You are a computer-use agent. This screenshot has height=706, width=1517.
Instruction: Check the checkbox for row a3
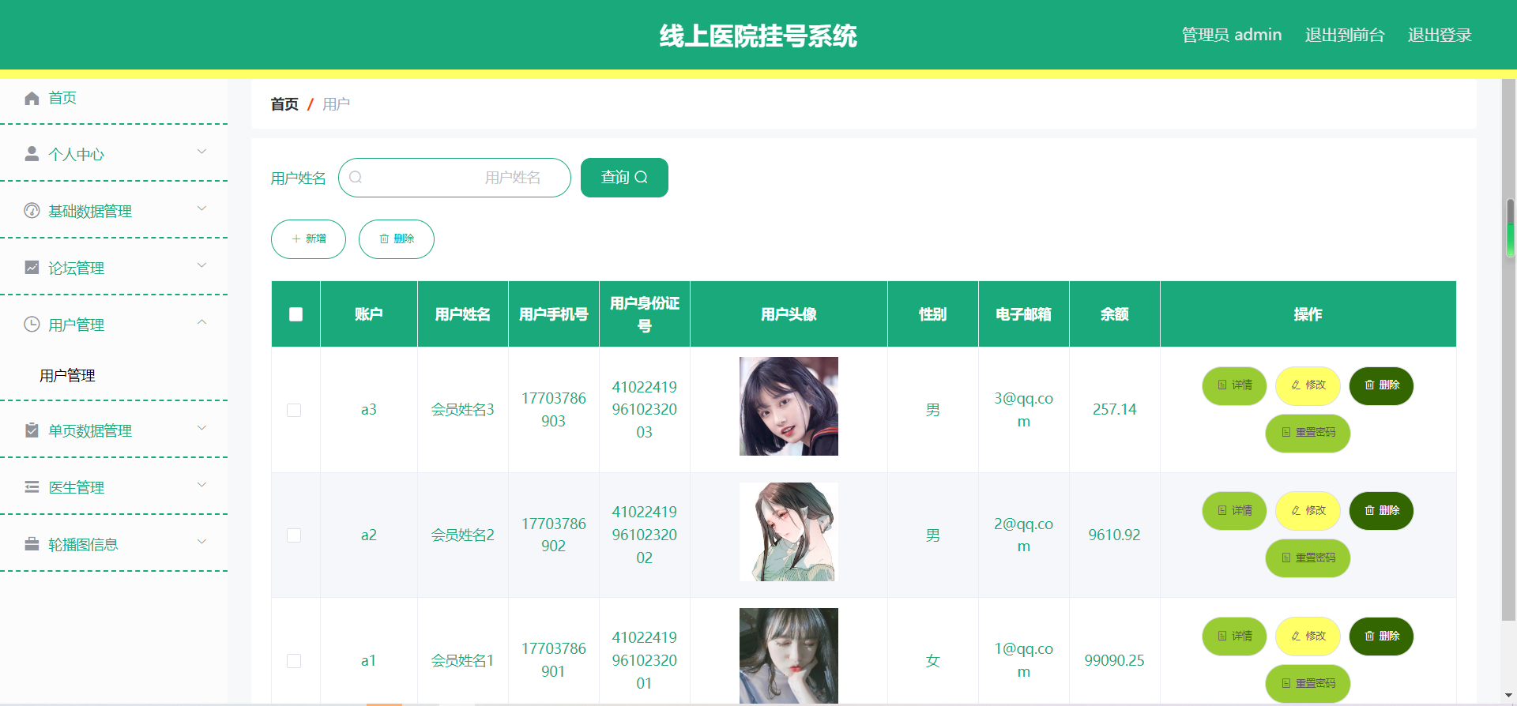point(294,410)
